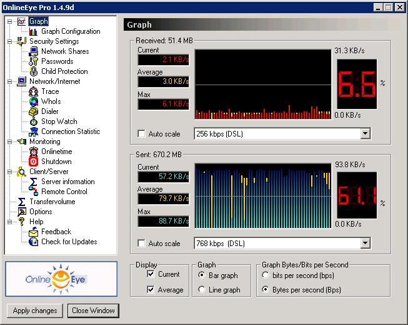Uncheck the Current display checkbox
This screenshot has width=408, height=325.
coord(151,274)
